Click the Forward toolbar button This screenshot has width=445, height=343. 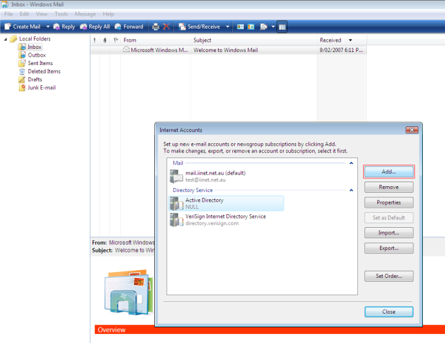tap(129, 27)
